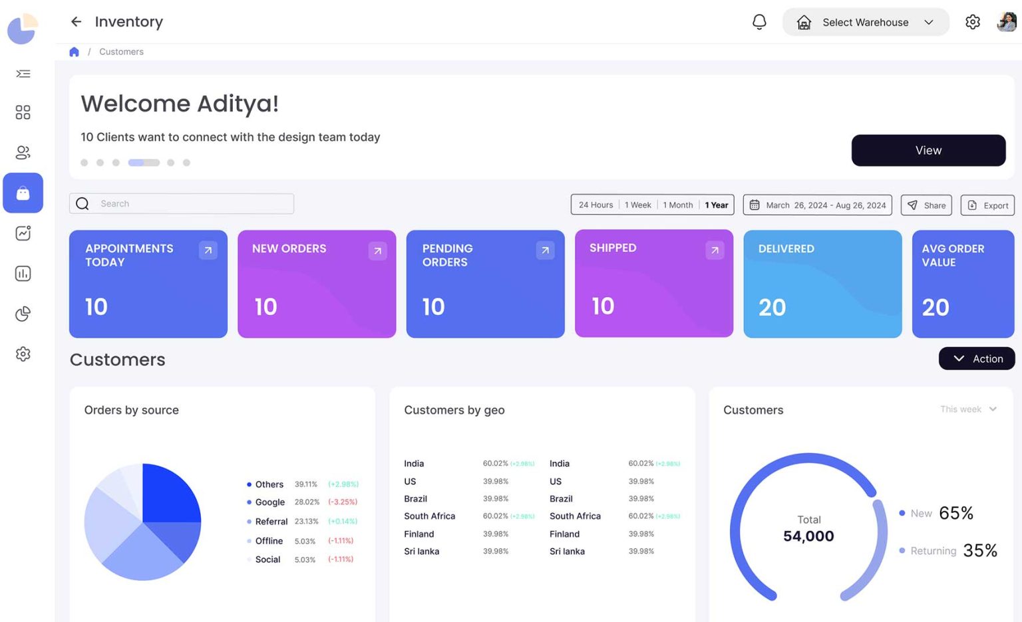Open the This week dropdown on Customers panel
The width and height of the screenshot is (1022, 622).
click(x=968, y=409)
